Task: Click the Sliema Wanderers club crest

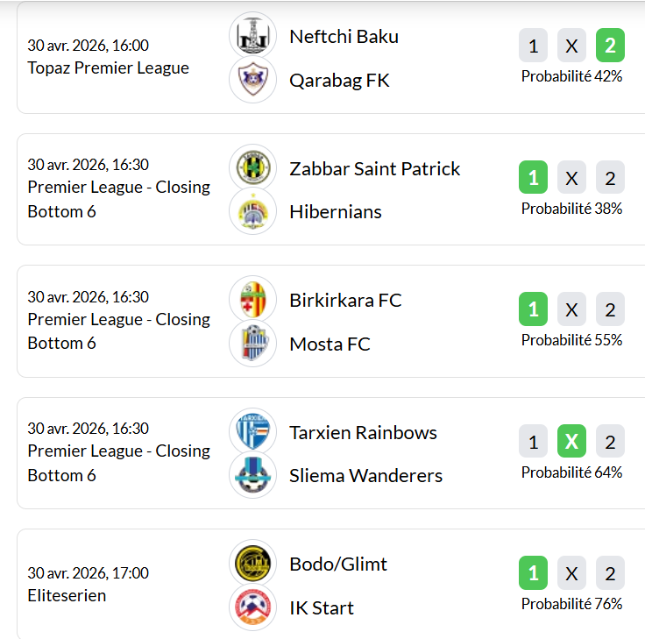Action: [x=252, y=475]
